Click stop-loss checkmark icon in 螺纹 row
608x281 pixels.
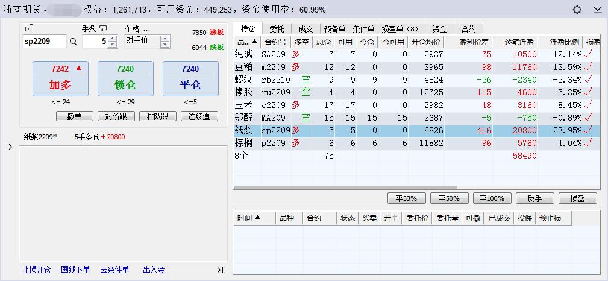[x=589, y=80]
